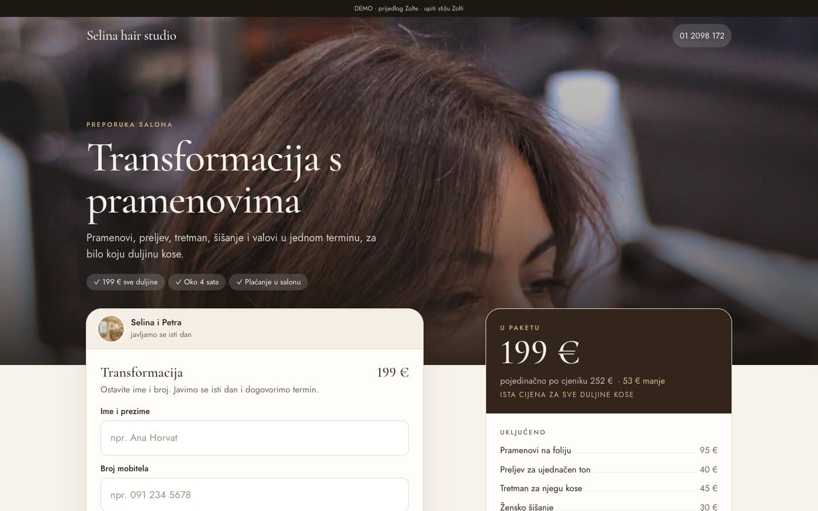Click the 'PREPORUKA SALONA' label
818x511 pixels.
[129, 124]
